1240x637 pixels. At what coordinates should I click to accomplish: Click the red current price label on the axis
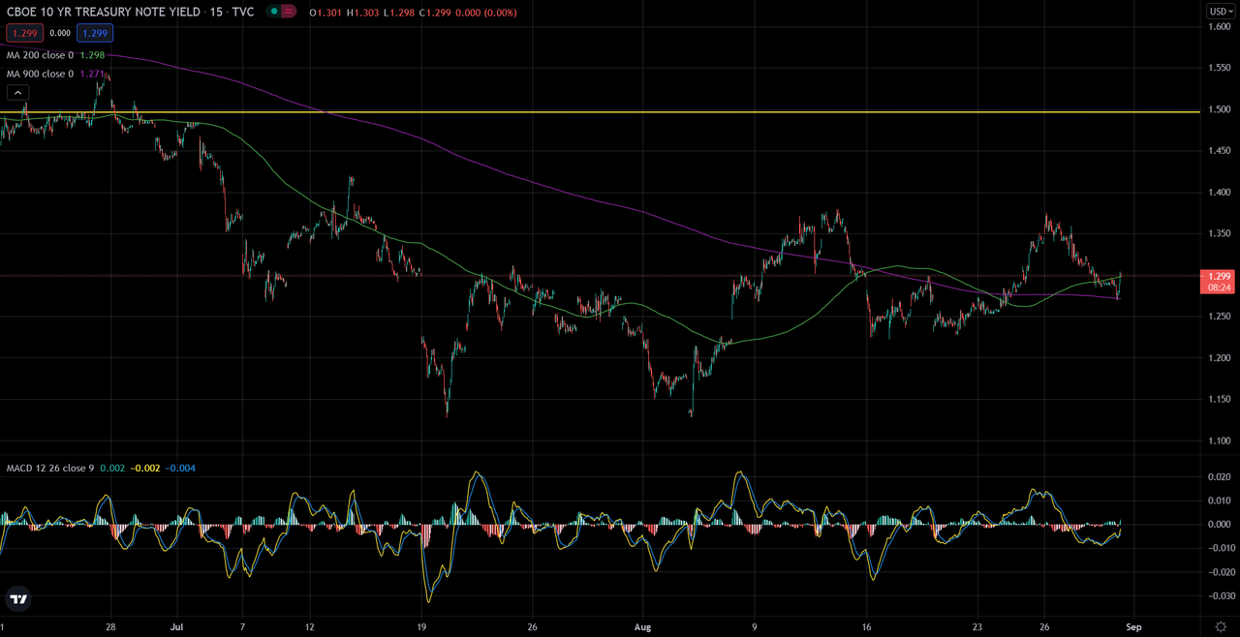tap(1220, 276)
